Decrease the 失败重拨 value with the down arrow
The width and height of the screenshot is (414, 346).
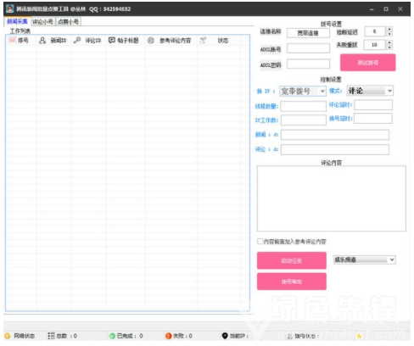pyautogui.click(x=389, y=47)
